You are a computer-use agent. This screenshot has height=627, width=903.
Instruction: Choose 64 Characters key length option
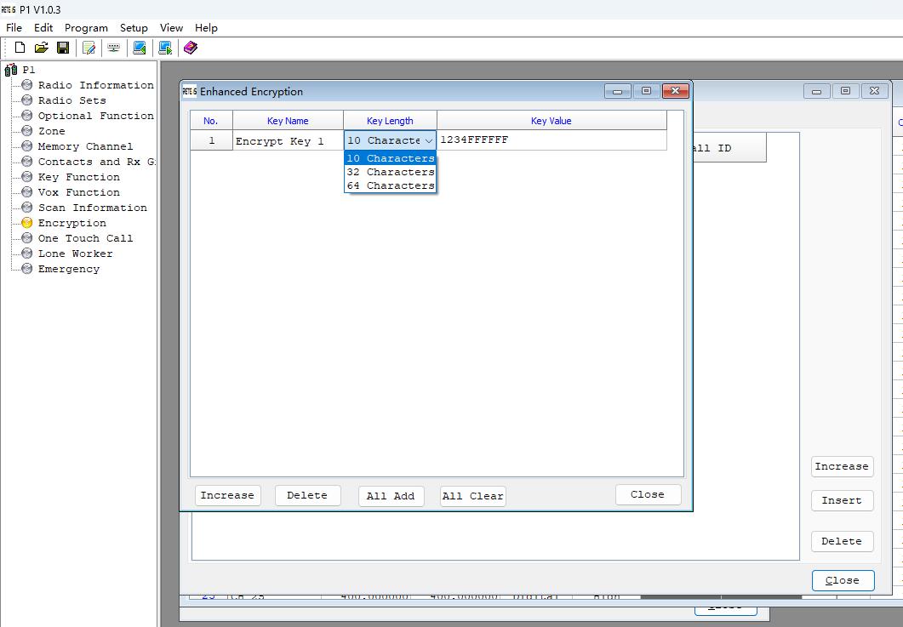[x=390, y=186]
